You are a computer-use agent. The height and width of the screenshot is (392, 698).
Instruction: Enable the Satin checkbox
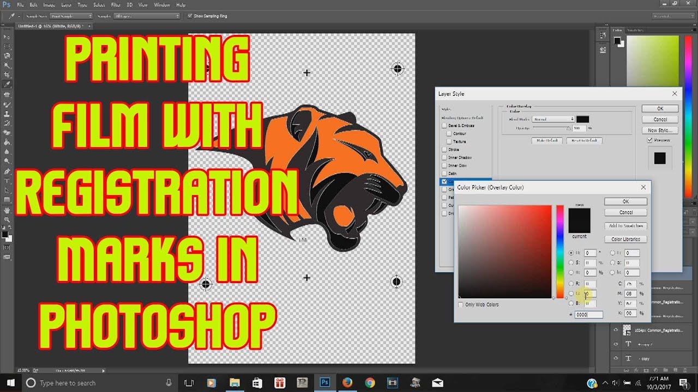click(444, 173)
